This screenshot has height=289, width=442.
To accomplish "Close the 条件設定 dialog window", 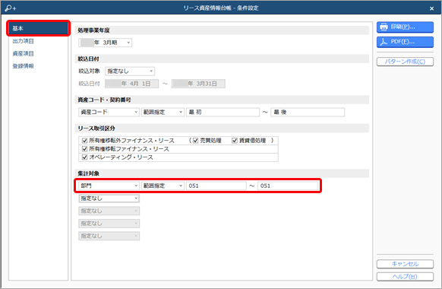I will [431, 8].
